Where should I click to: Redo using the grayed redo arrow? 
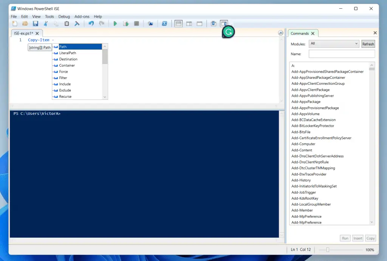[x=101, y=24]
